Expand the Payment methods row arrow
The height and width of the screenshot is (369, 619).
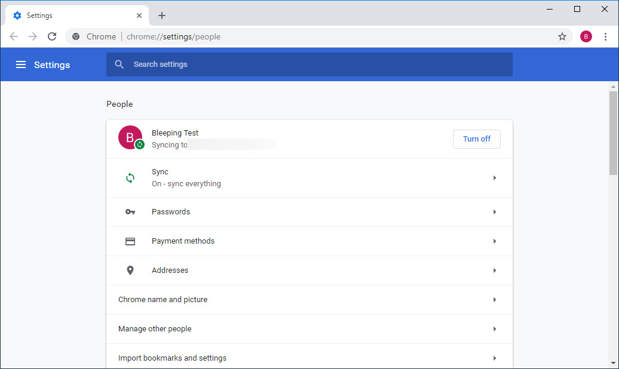pyautogui.click(x=495, y=241)
